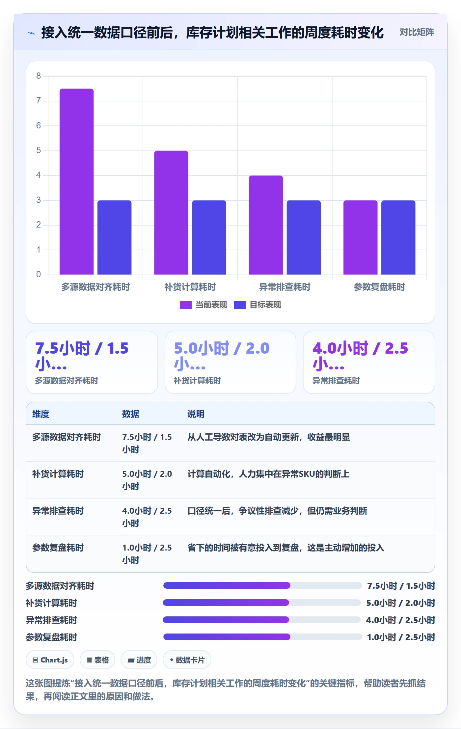This screenshot has width=461, height=729.
Task: Select table row cell 异常排查耗时
Action: point(58,511)
